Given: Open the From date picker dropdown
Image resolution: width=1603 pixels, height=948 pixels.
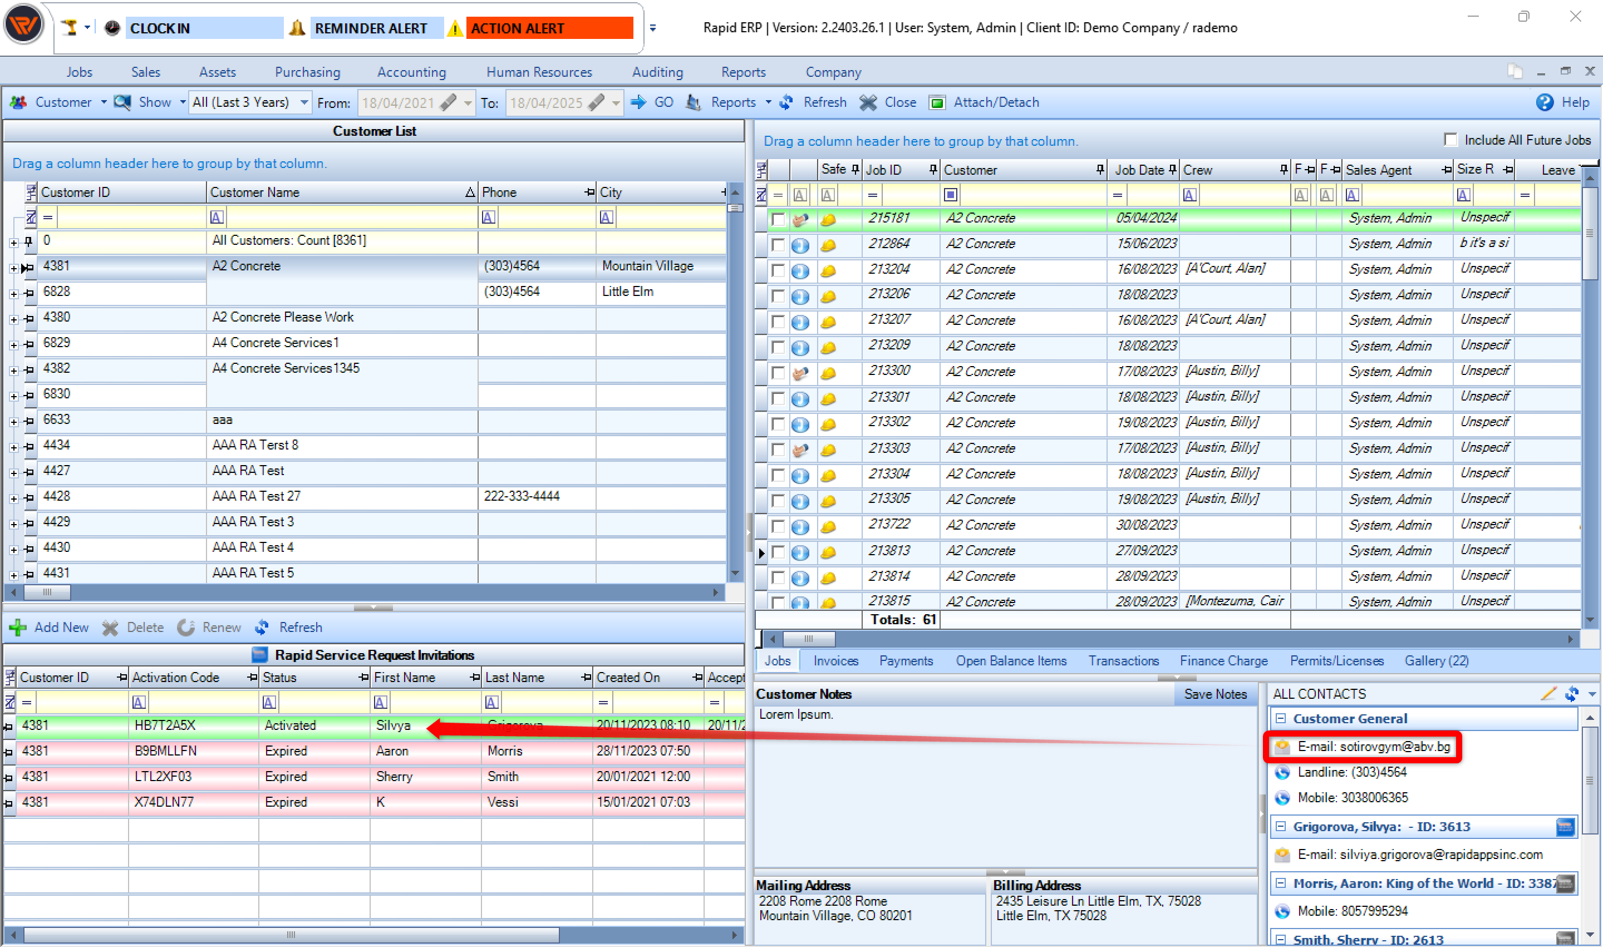Looking at the screenshot, I should point(468,103).
